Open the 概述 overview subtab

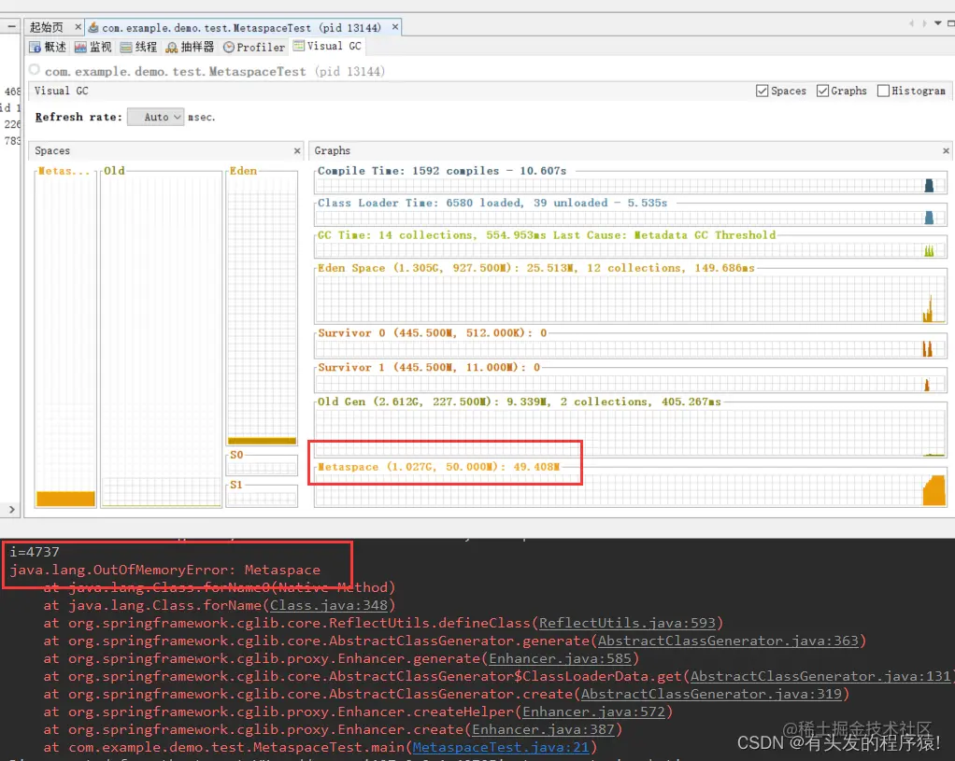[48, 47]
